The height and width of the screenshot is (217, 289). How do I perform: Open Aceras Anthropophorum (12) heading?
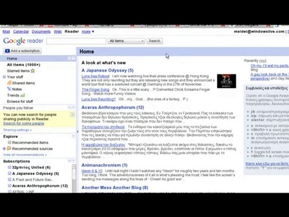(113, 107)
